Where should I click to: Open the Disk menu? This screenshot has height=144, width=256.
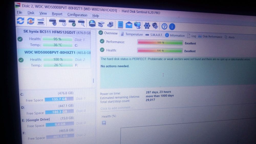tap(31, 13)
